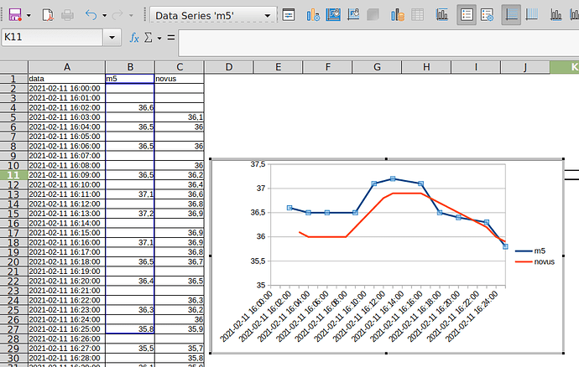579x367 pixels.
Task: Click the Format Selection icon
Action: 289,15
